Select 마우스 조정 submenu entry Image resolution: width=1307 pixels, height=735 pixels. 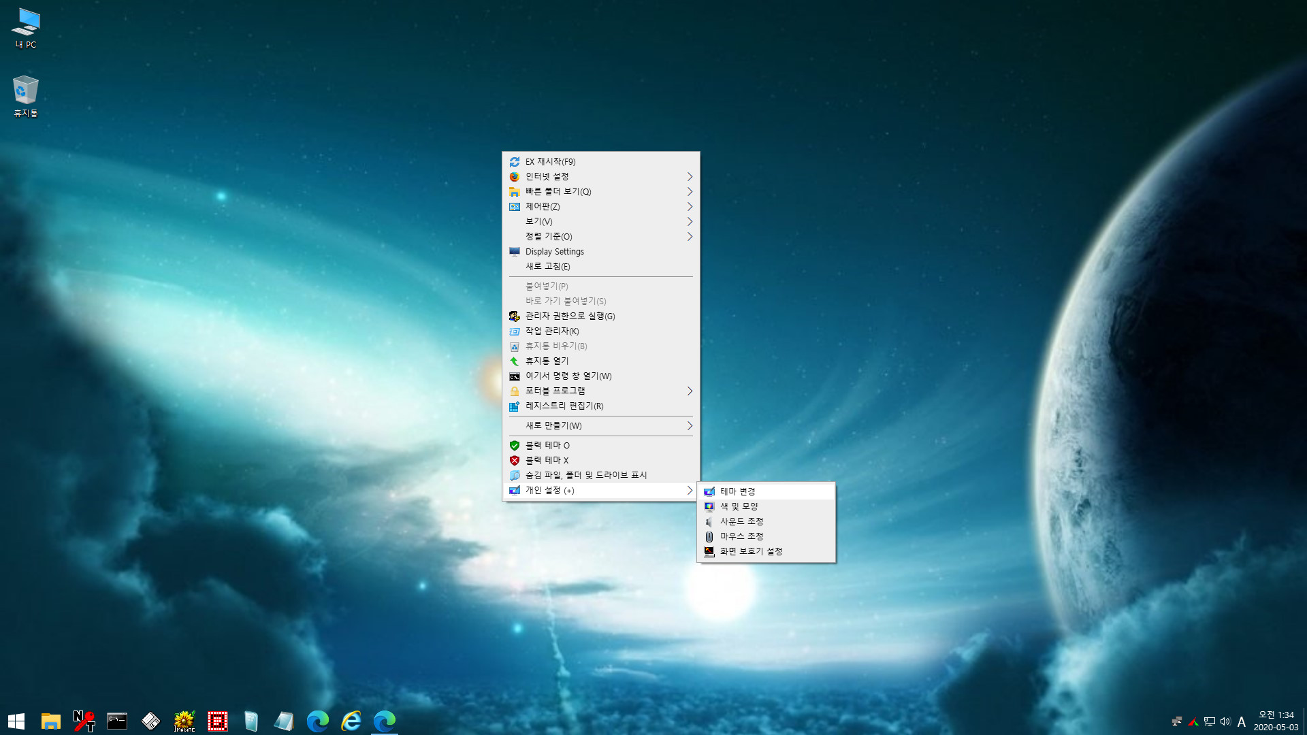[767, 536]
